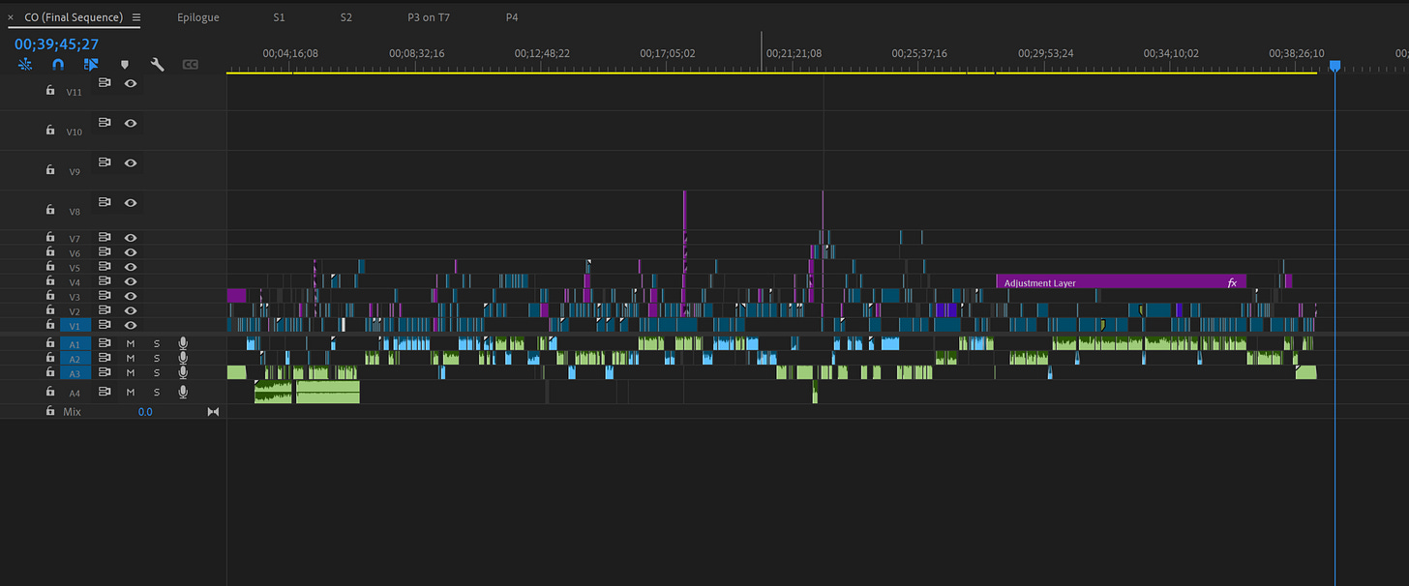The width and height of the screenshot is (1409, 586).
Task: Enable Linked Selection tool icon
Action: pyautogui.click(x=91, y=65)
